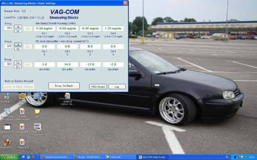This screenshot has height=160, width=257.
Task: Click the Firefox icon in the Quick Launch bar
Action: coord(33,157)
